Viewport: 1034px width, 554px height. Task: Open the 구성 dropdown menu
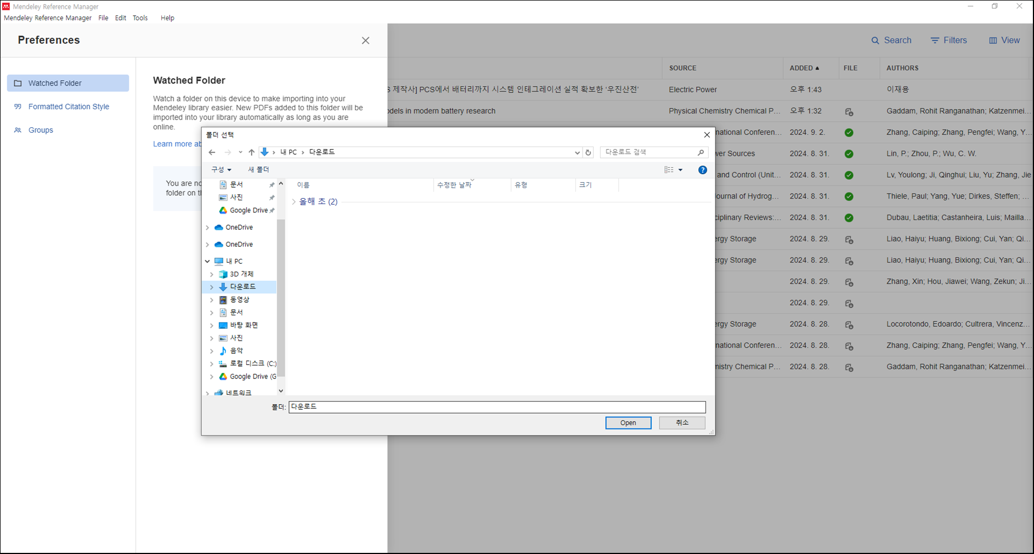(221, 170)
